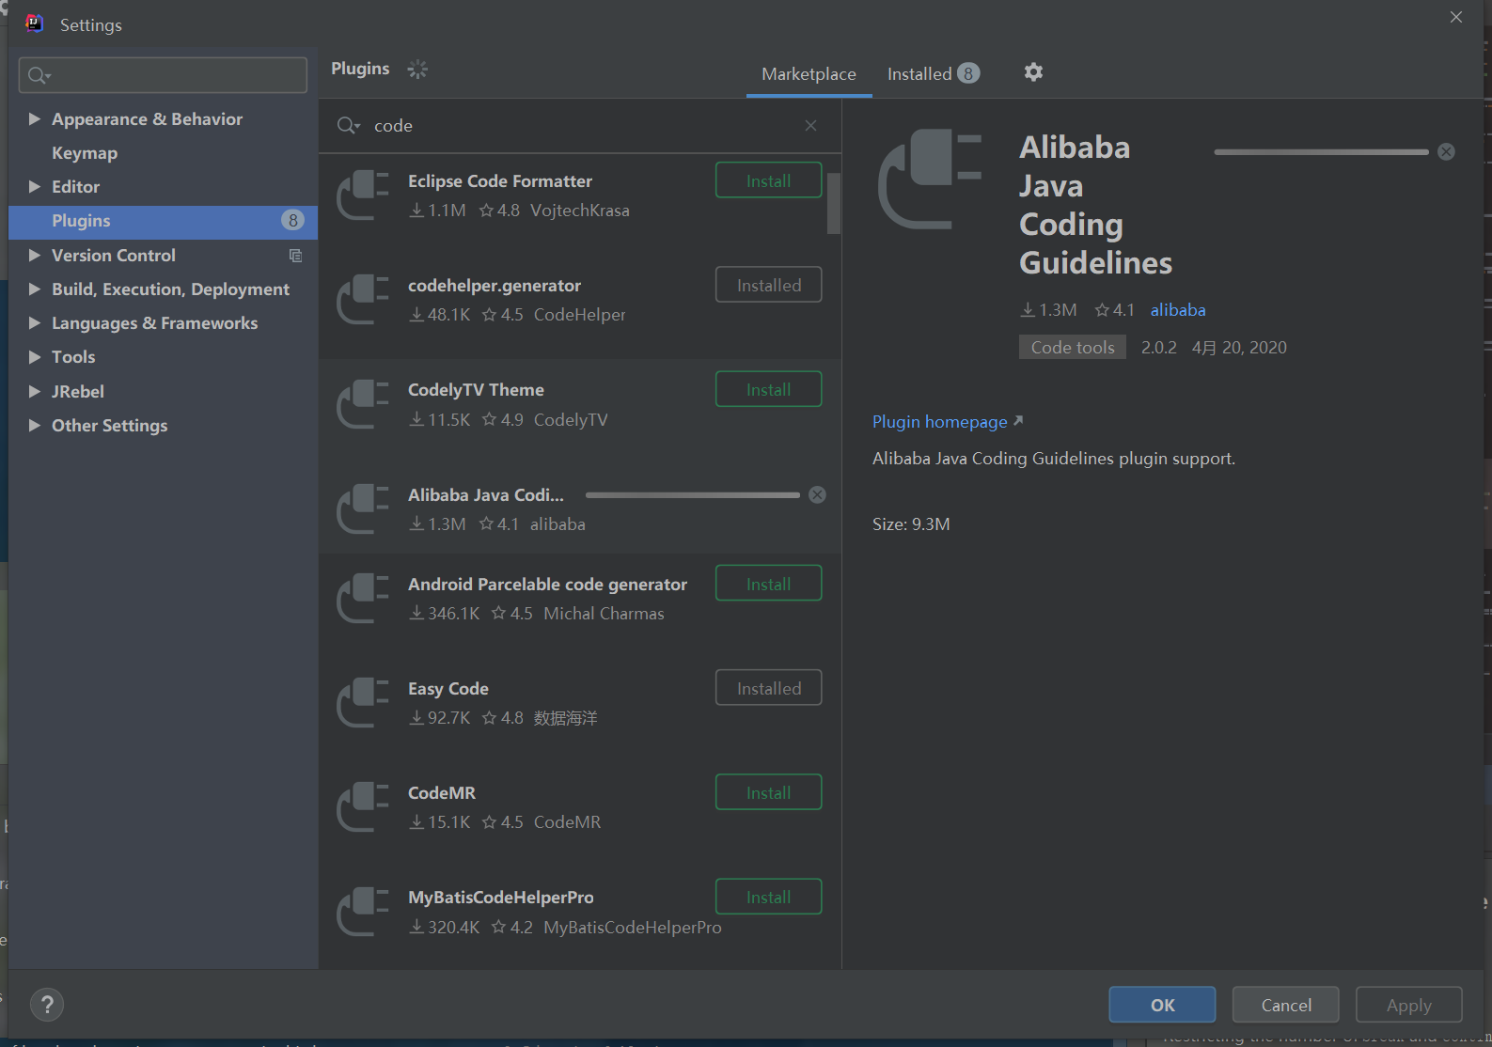The height and width of the screenshot is (1047, 1492).
Task: Click the plugin list scrollbar thumb
Action: coord(833,202)
